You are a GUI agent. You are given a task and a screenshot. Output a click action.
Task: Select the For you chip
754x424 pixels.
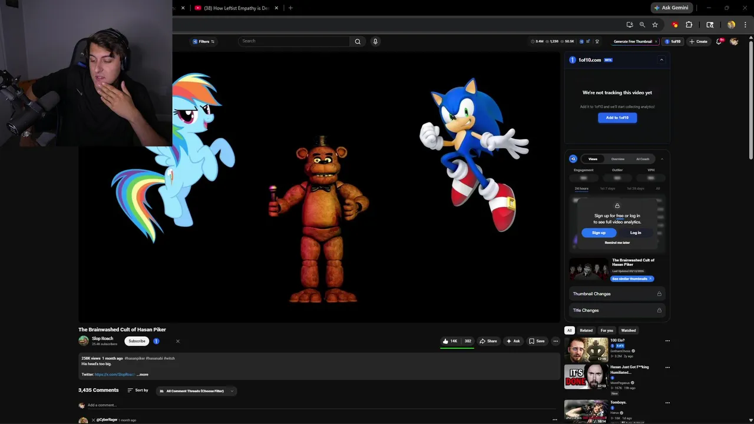(607, 330)
